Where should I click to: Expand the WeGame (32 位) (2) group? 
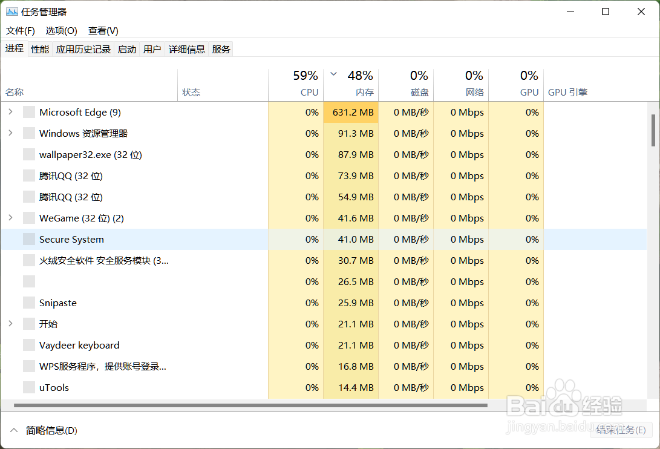10,218
